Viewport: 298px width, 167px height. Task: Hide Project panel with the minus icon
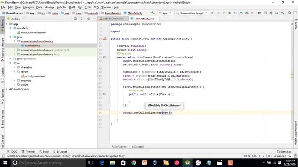coord(94,19)
